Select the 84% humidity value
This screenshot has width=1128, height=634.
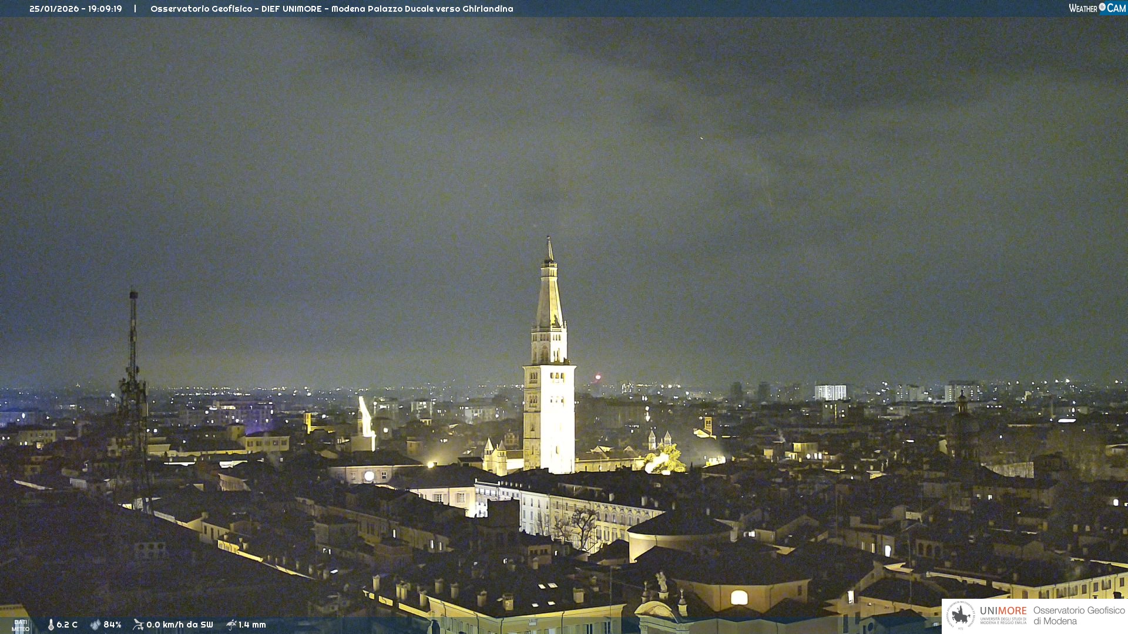[112, 625]
